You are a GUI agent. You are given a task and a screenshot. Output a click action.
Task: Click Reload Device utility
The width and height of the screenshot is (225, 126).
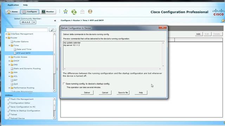18,118
